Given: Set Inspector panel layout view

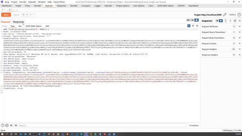Looking at the screenshot, I should pyautogui.click(x=221, y=21).
